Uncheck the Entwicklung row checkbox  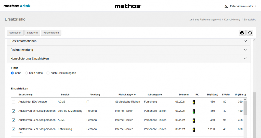14,129
